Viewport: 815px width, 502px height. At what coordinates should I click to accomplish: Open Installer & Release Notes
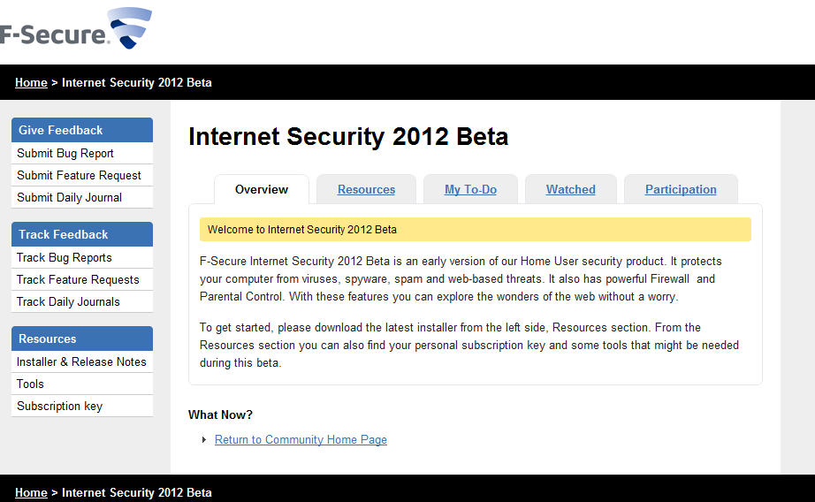coord(81,361)
